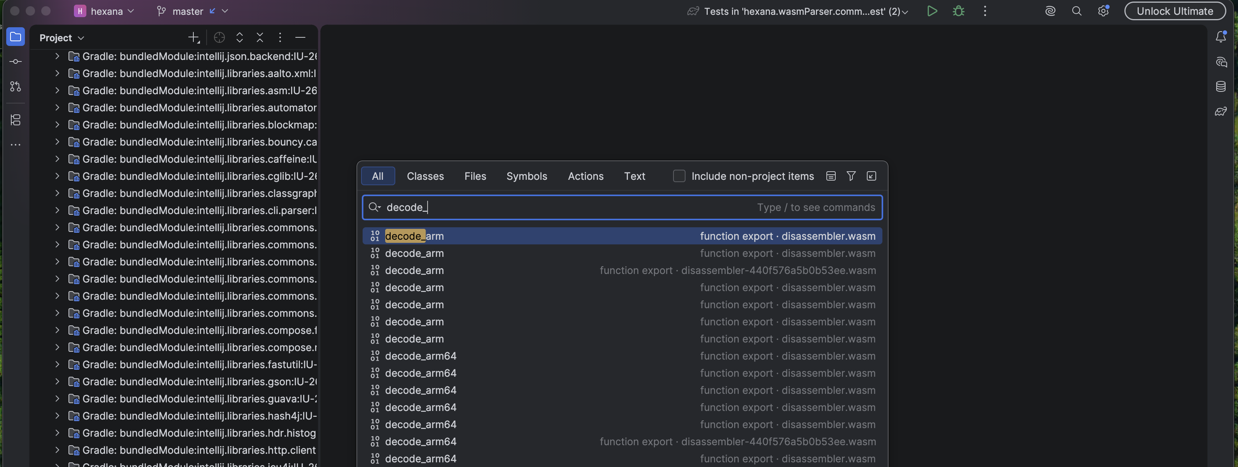This screenshot has height=467, width=1238.
Task: Select intellij.libraries.hdr.histogram tree row
Action: point(174,433)
